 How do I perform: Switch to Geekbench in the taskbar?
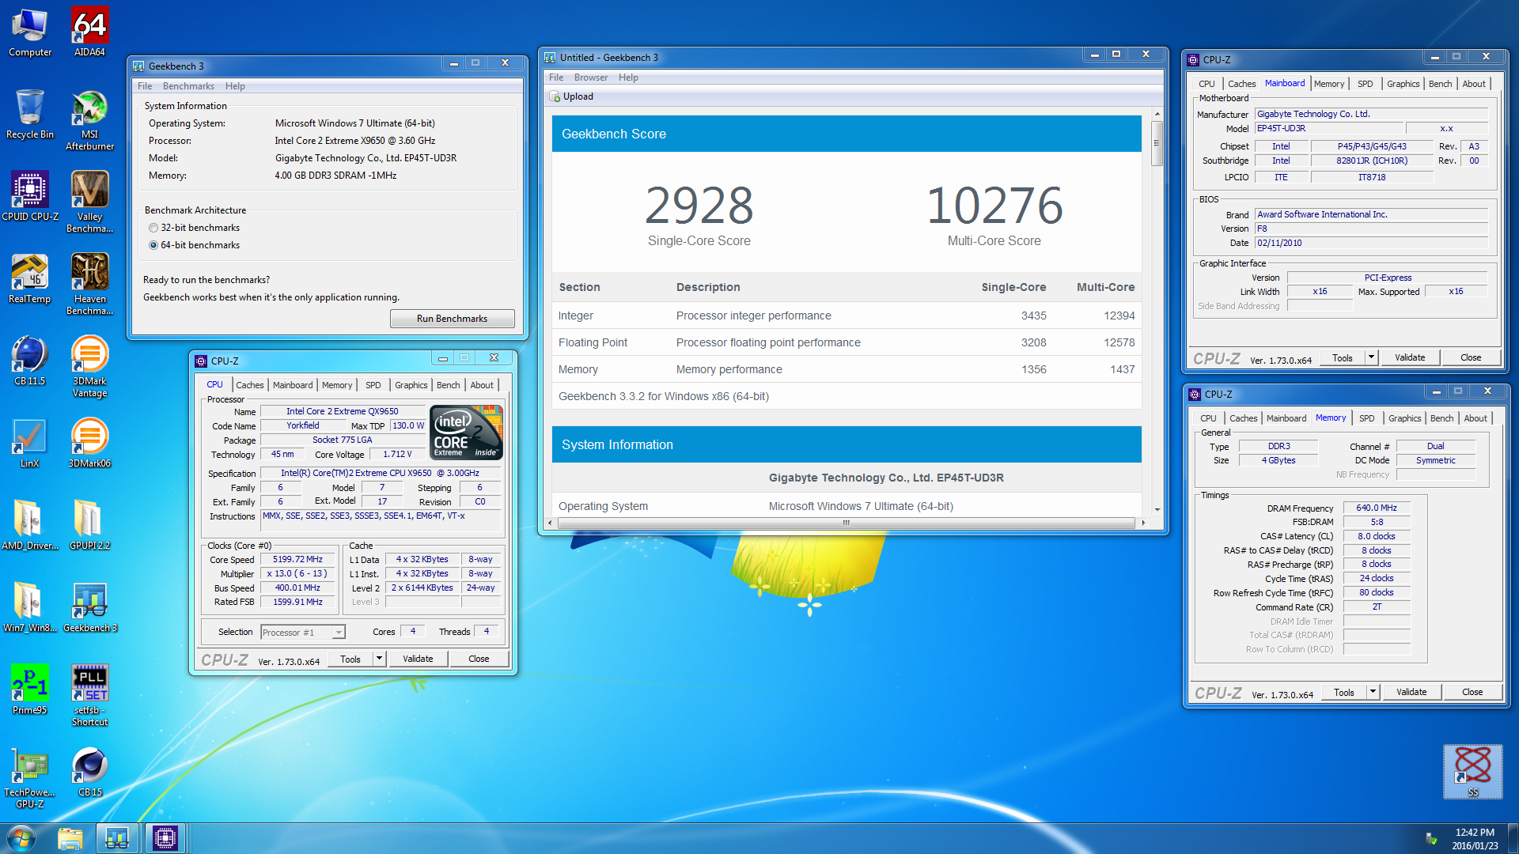click(117, 838)
